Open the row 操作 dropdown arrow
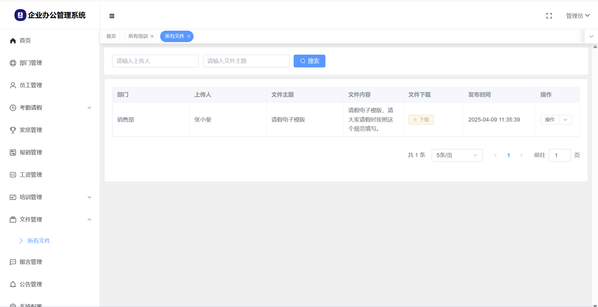 [565, 120]
